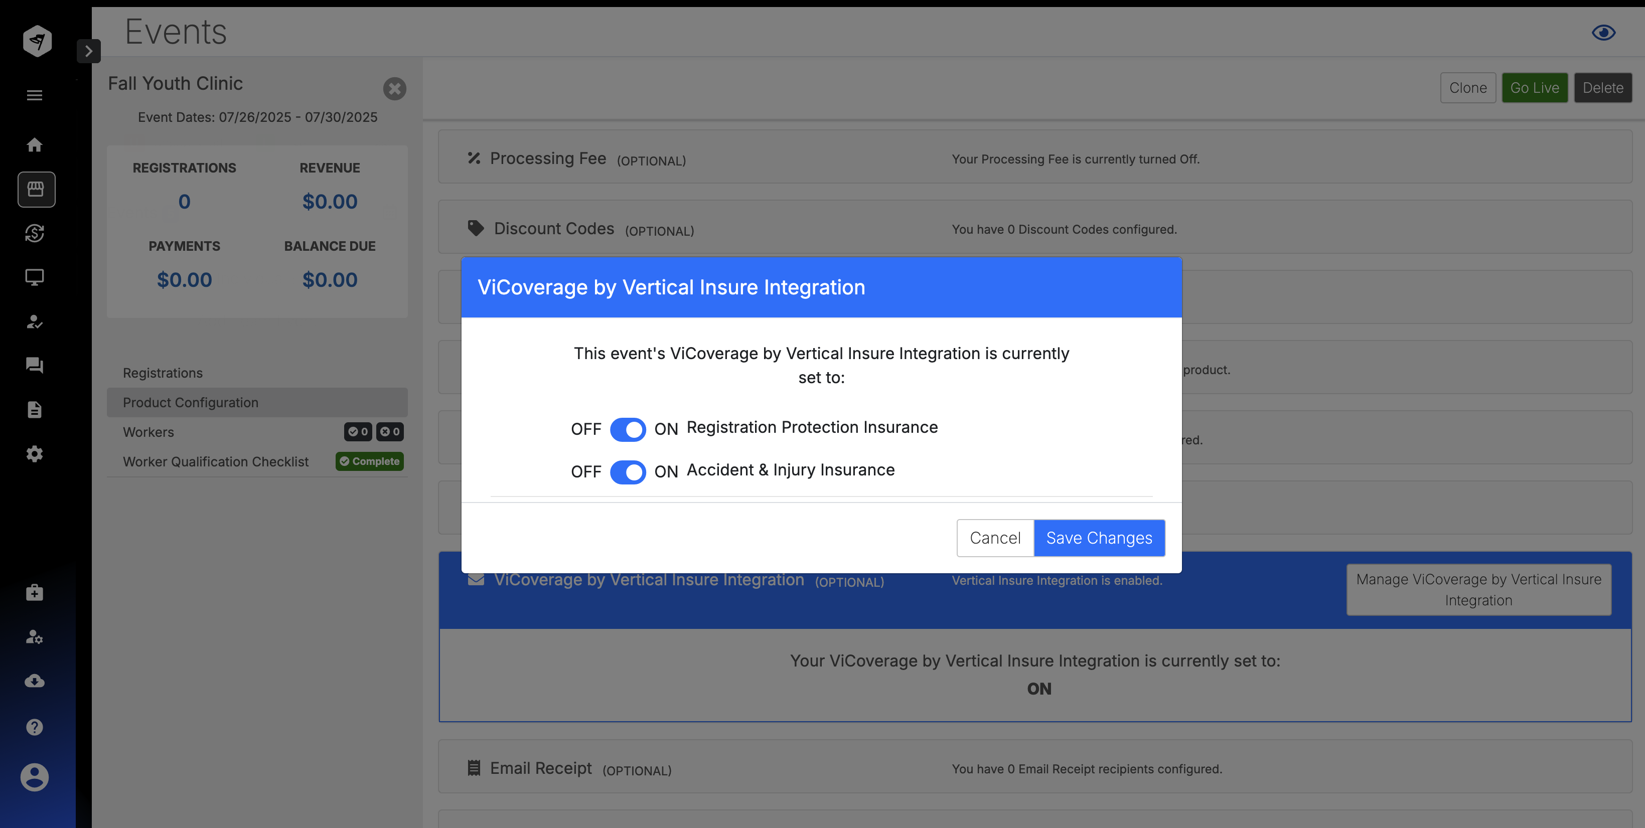Image resolution: width=1645 pixels, height=828 pixels.
Task: Open the user check icon in sidebar
Action: pos(35,322)
